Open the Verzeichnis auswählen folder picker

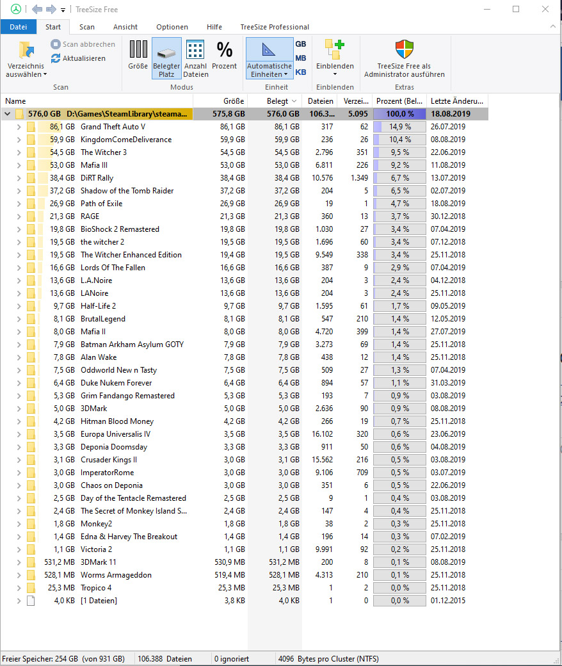pos(26,59)
